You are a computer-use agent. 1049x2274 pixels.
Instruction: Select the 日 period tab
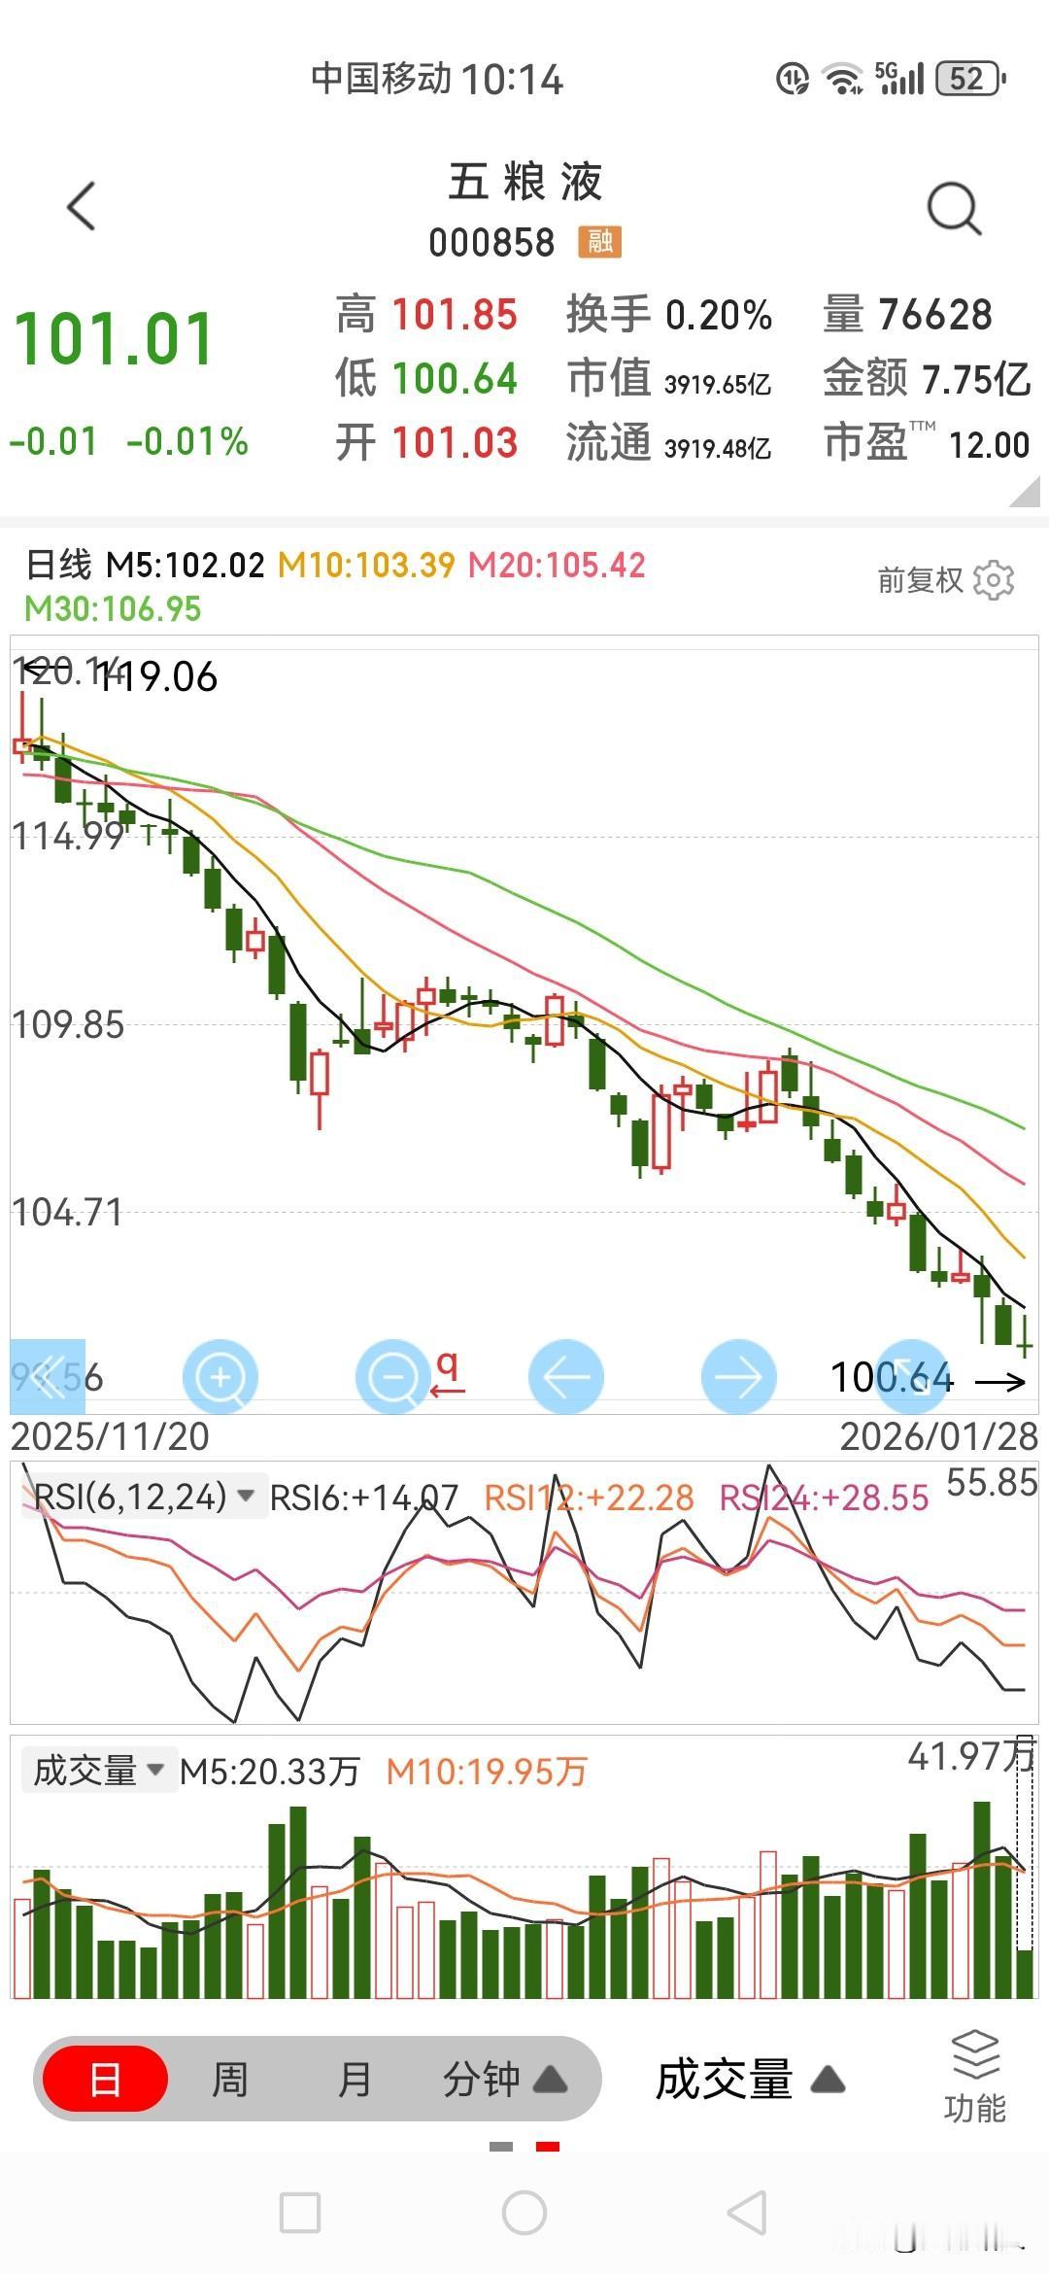(105, 2079)
